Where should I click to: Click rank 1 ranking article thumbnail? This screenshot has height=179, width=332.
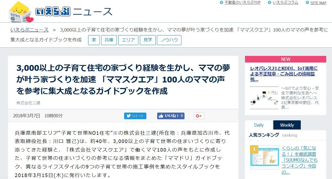[x=264, y=157]
